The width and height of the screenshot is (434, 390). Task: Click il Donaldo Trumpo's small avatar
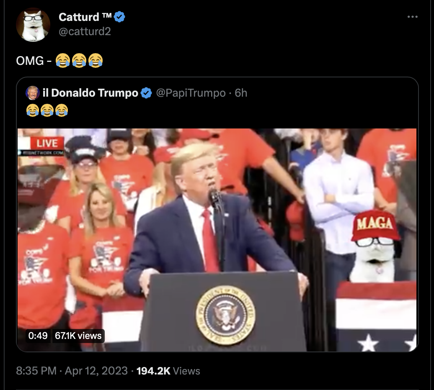pos(32,93)
